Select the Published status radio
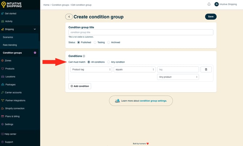 [79, 42]
